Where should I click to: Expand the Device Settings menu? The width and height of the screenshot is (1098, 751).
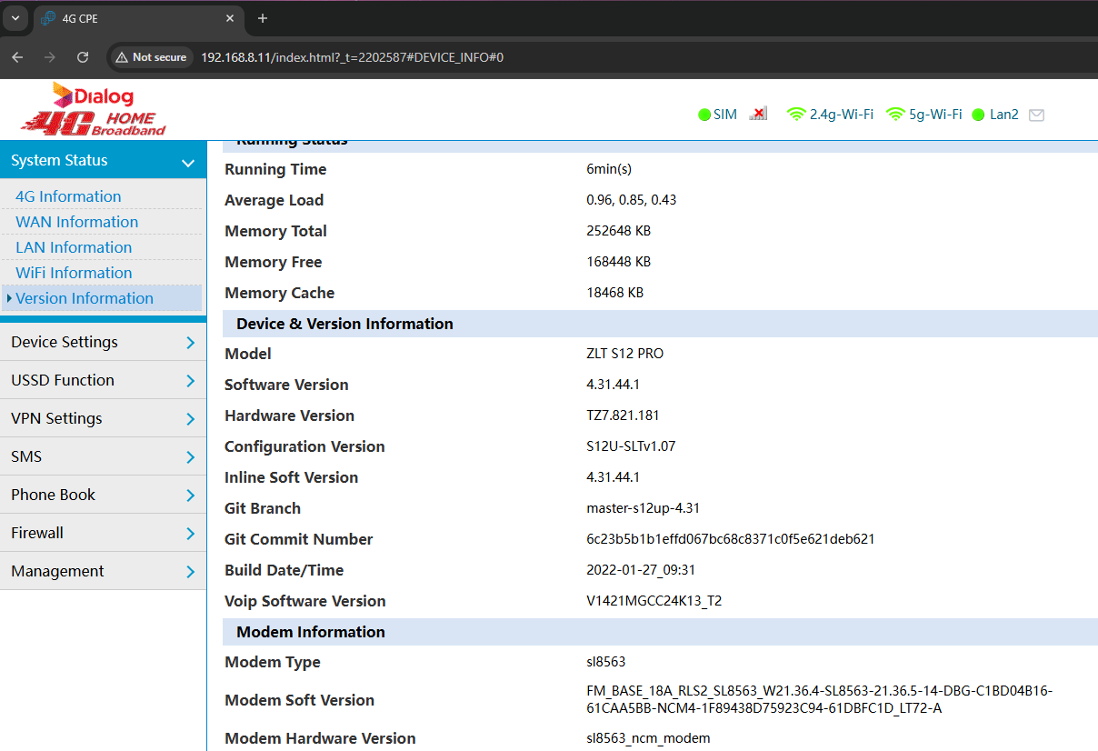pos(103,342)
